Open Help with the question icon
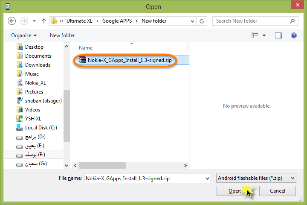This screenshot has height=205, width=307. [294, 35]
